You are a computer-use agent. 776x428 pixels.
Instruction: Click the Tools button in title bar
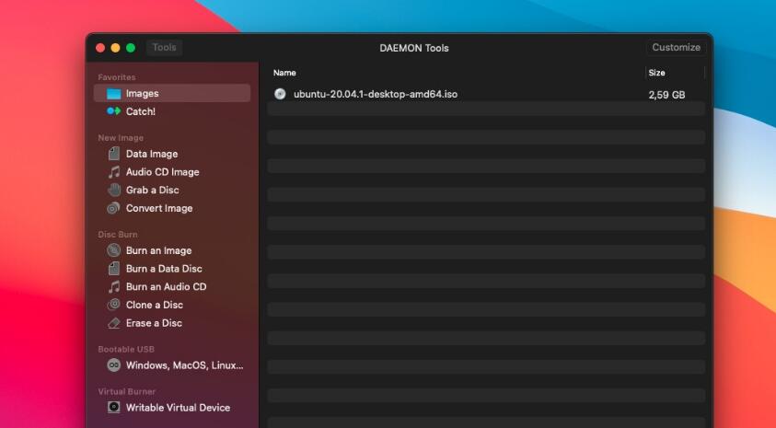[x=164, y=48]
